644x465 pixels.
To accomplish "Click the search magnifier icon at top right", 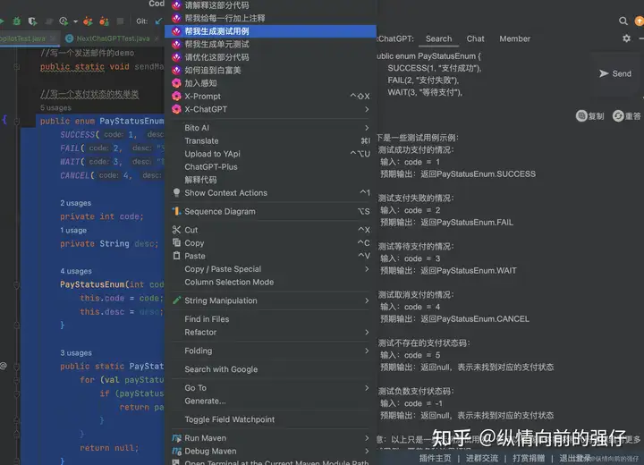I will 623,21.
